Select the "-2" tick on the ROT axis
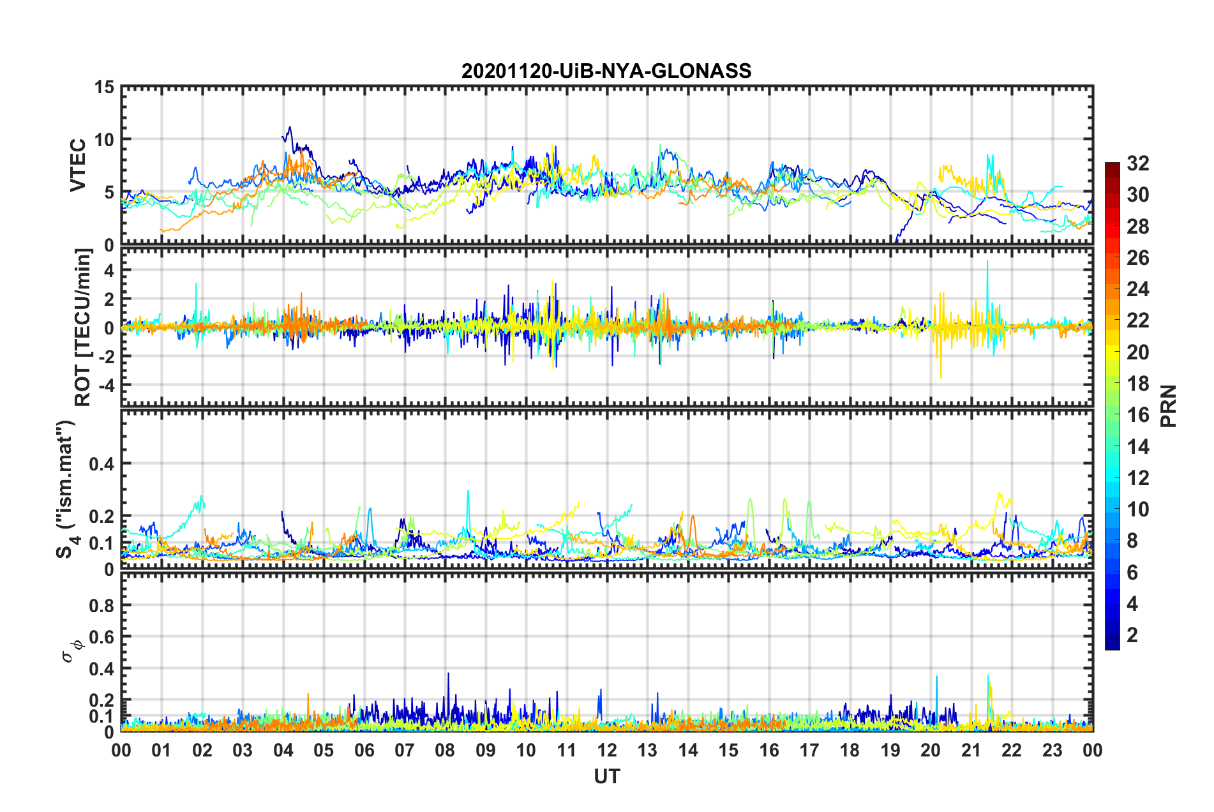 point(107,356)
